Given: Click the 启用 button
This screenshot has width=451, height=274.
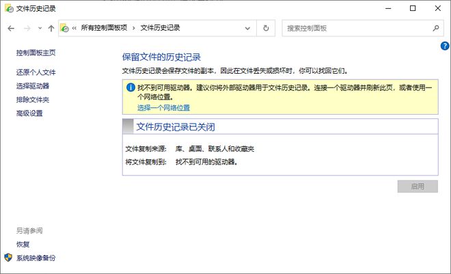Looking at the screenshot, I should point(418,187).
